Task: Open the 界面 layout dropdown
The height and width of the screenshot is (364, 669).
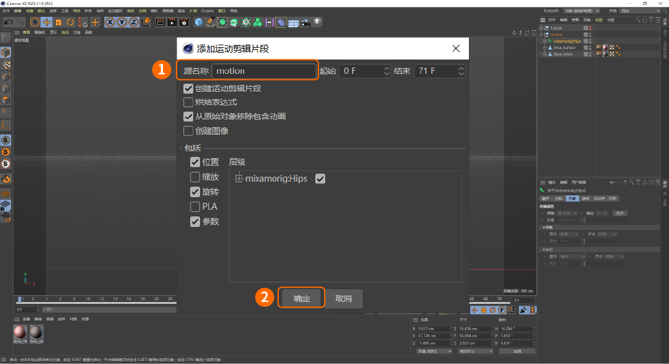Action: pos(640,11)
